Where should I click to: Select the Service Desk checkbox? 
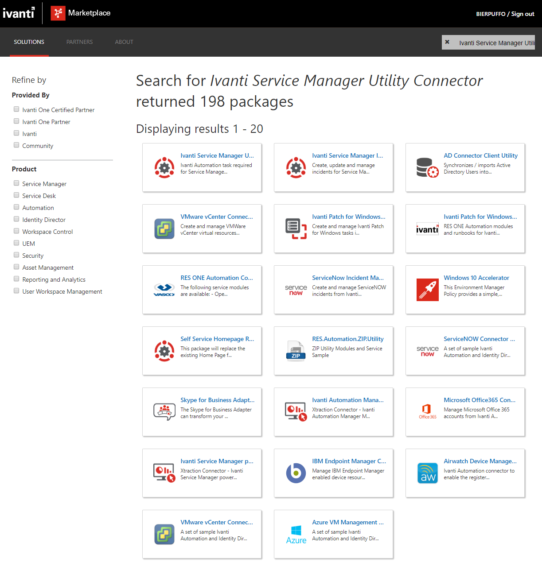coord(16,195)
